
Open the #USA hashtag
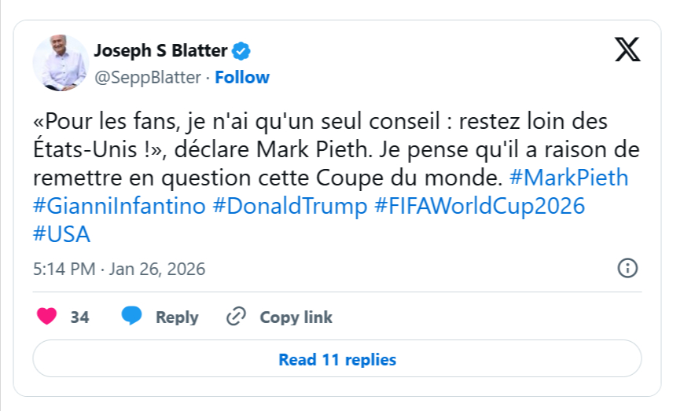(62, 235)
